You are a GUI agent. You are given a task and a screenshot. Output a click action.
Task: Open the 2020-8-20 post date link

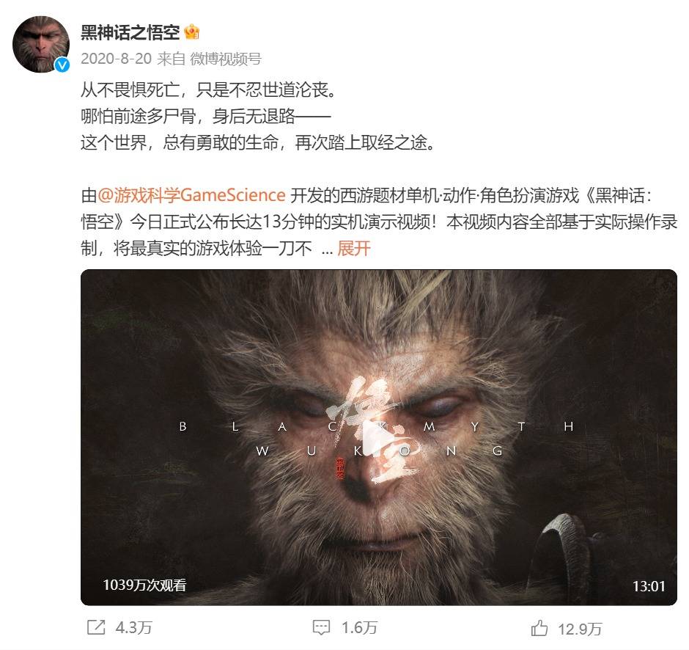[116, 59]
